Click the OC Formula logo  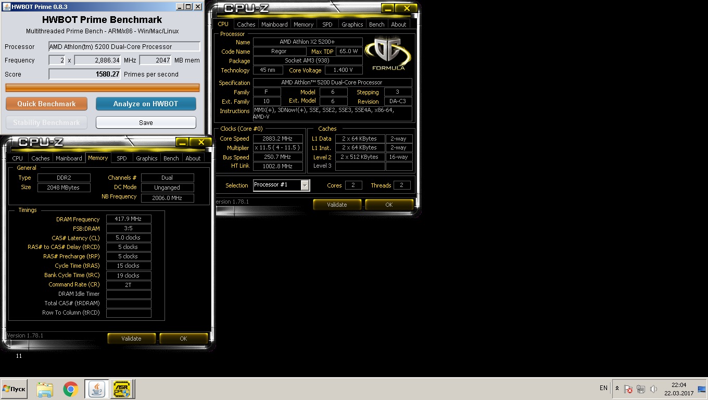pyautogui.click(x=388, y=54)
